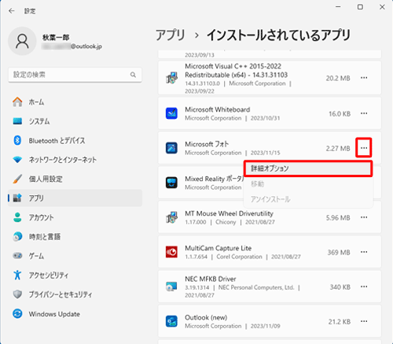Click the システム monitor icon
The image size is (393, 344).
click(17, 121)
